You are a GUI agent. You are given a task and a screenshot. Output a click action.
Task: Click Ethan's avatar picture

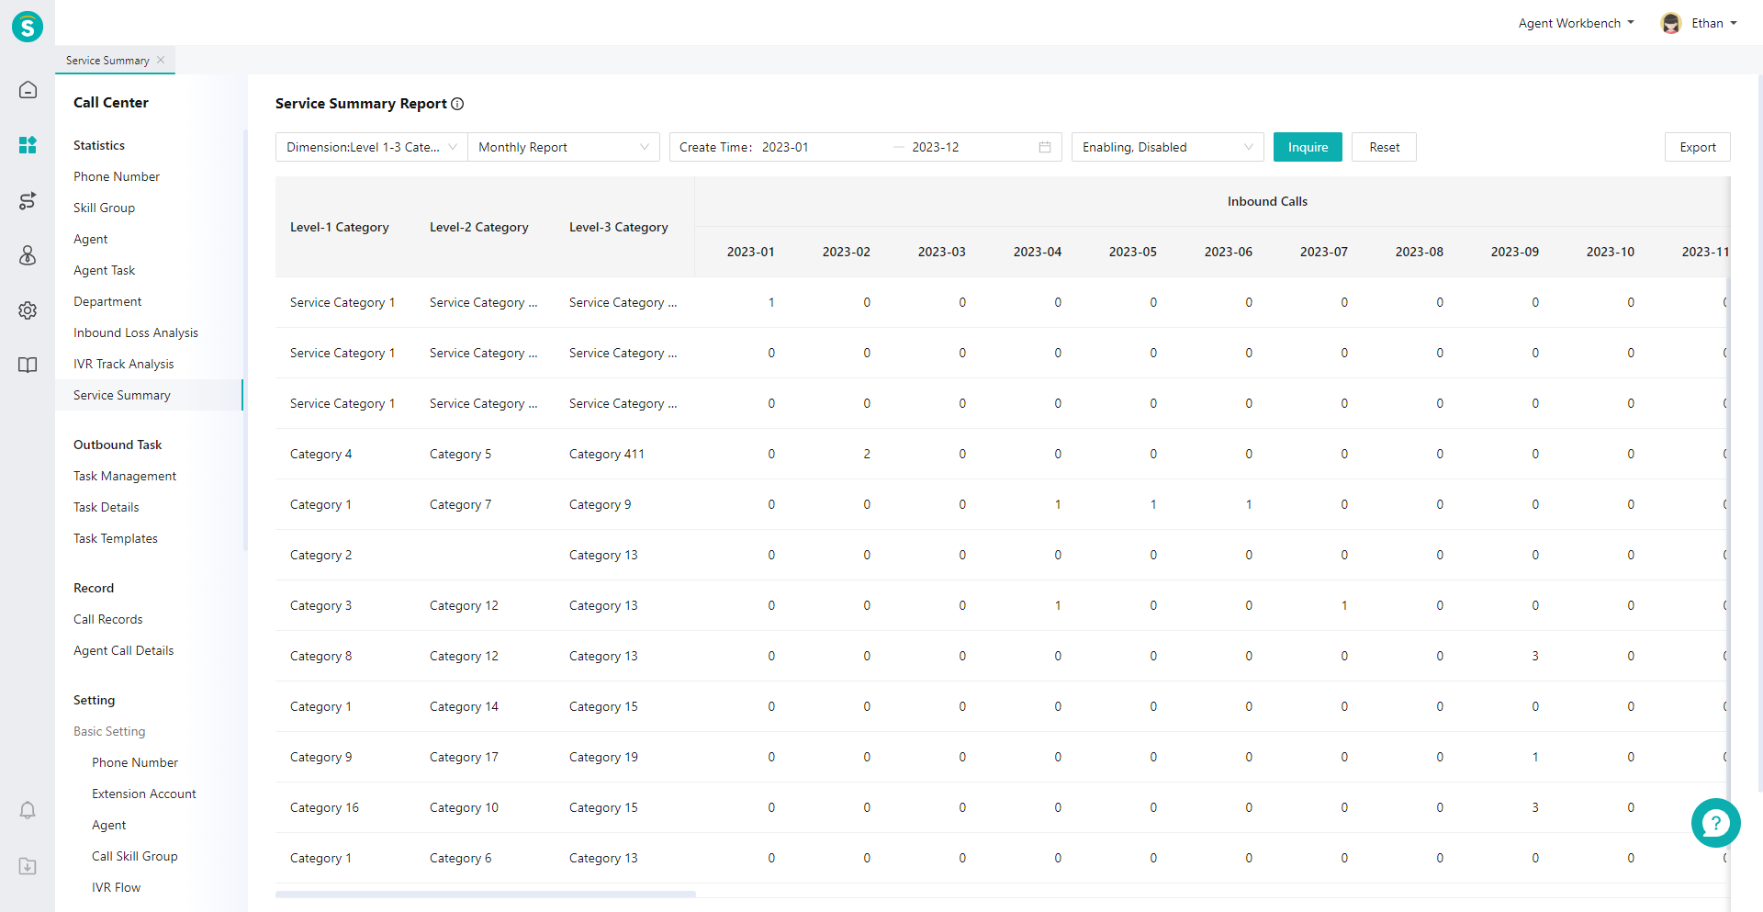(1671, 23)
